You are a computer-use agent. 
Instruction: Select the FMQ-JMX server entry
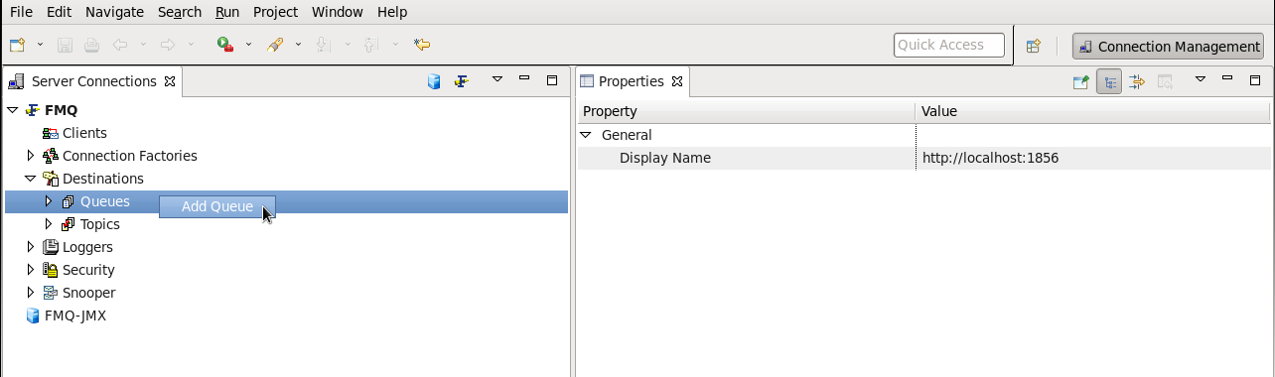tap(74, 315)
